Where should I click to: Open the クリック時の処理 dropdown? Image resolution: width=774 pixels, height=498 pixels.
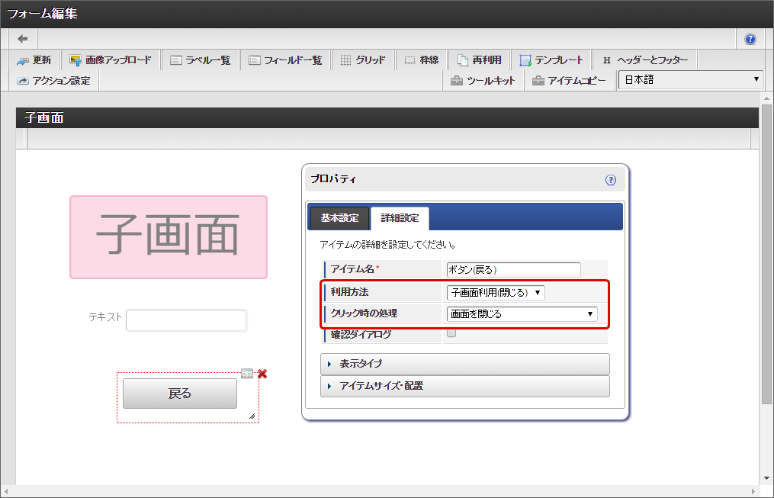[x=522, y=314]
